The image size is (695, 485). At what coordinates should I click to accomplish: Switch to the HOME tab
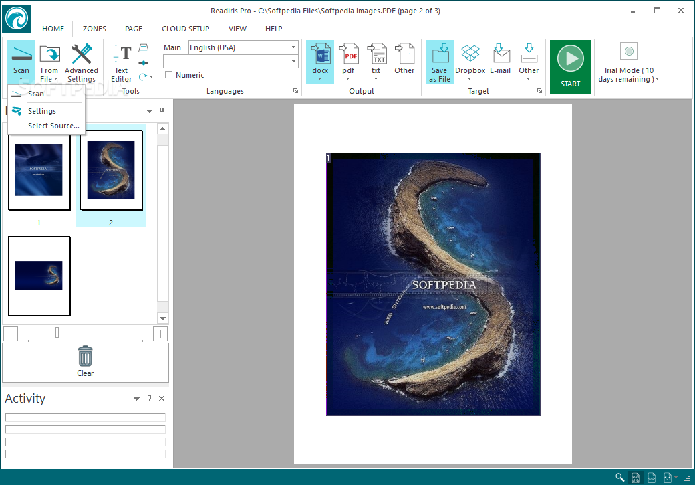(53, 29)
